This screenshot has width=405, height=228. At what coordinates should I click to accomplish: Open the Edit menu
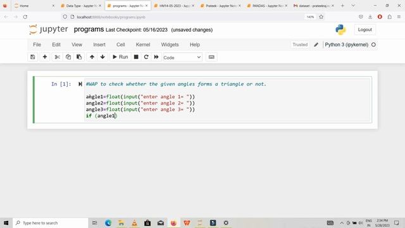point(56,45)
